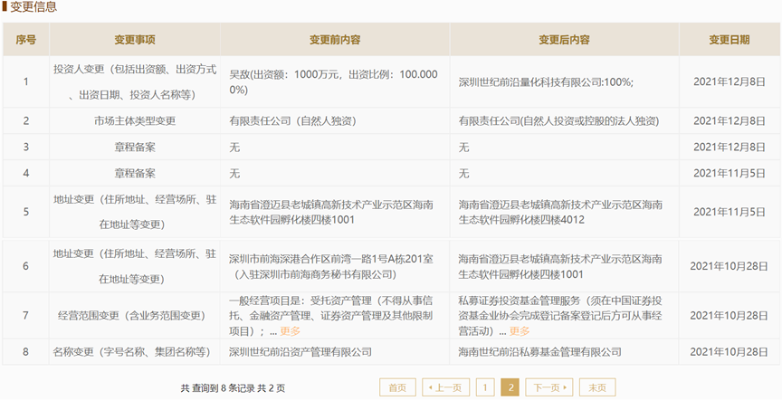The width and height of the screenshot is (782, 401).
Task: Click serial number 1 in the table
Action: 25,82
